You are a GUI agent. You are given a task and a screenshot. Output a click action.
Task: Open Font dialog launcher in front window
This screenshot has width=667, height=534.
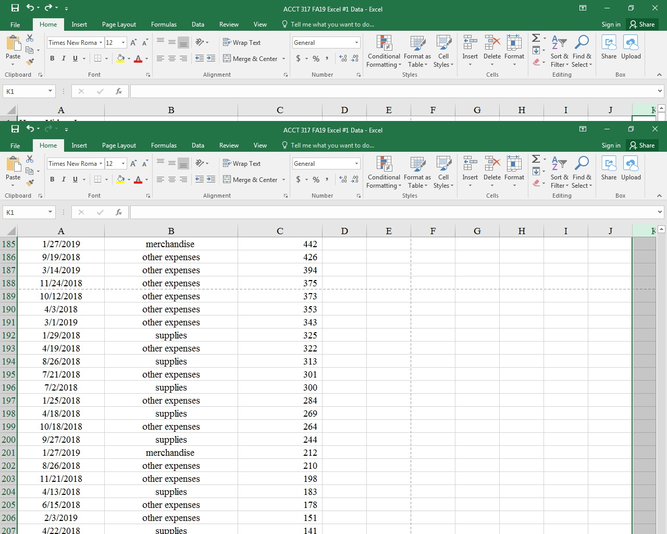tap(149, 196)
